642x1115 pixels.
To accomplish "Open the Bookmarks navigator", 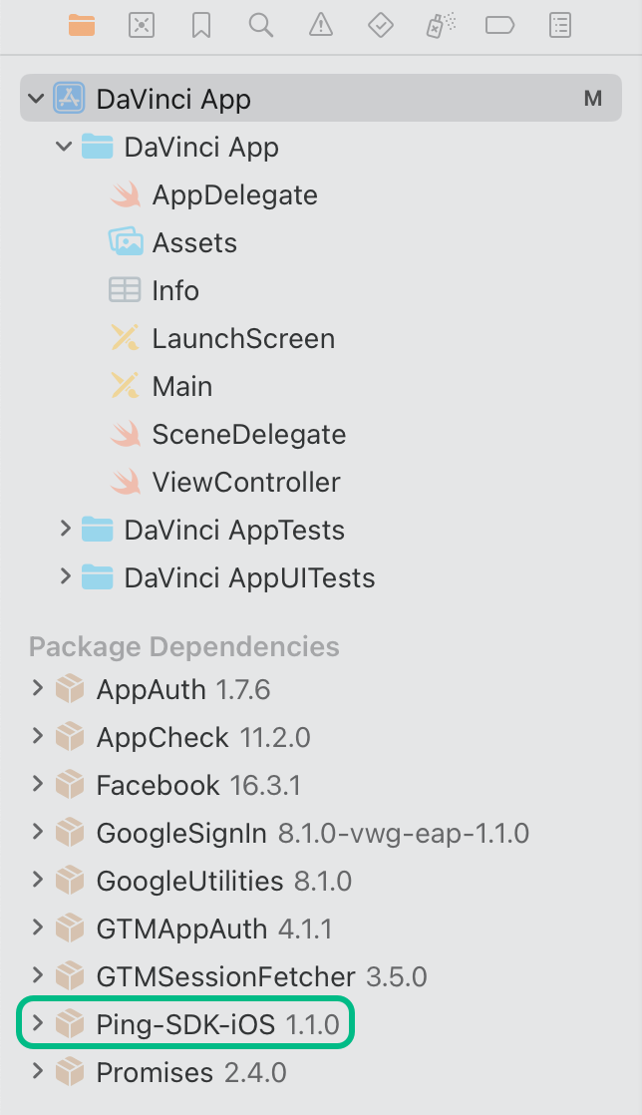I will (x=200, y=26).
